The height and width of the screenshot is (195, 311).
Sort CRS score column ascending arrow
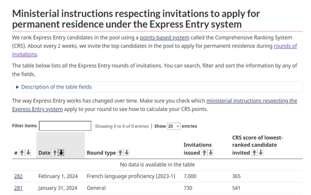tap(255, 153)
